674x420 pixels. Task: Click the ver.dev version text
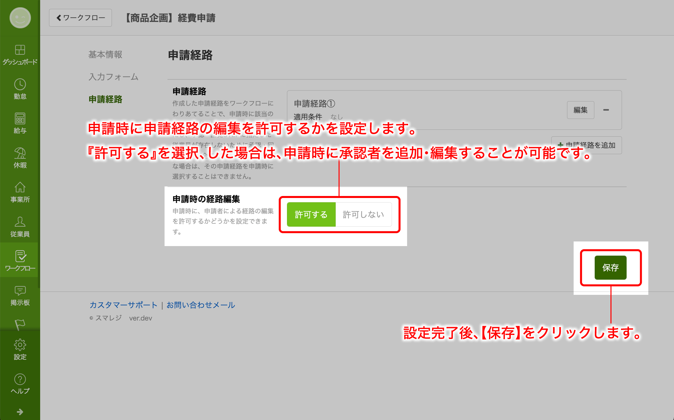point(141,318)
